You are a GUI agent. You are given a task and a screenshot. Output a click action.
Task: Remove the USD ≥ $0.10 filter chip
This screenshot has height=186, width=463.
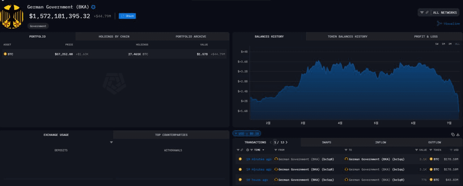click(235, 133)
